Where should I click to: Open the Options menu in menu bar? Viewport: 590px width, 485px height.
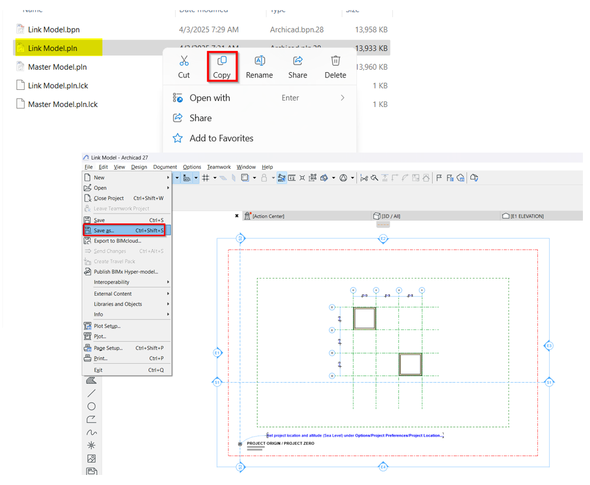click(x=192, y=167)
